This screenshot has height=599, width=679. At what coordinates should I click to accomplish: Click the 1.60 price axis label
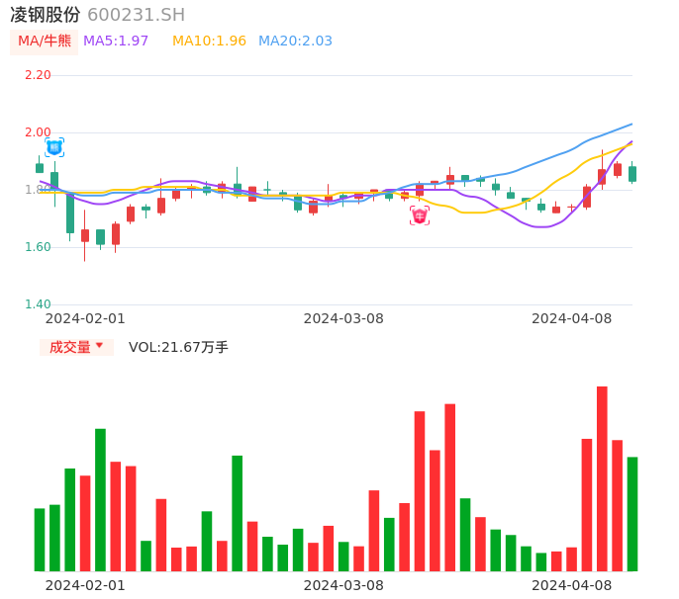point(38,247)
